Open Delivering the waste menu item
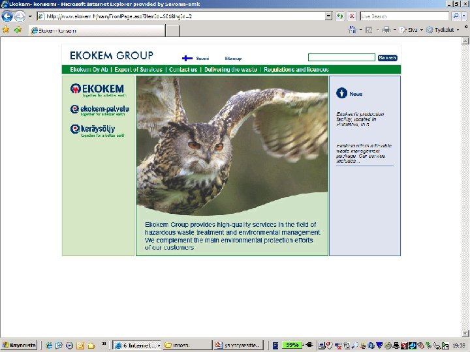 pyautogui.click(x=230, y=70)
